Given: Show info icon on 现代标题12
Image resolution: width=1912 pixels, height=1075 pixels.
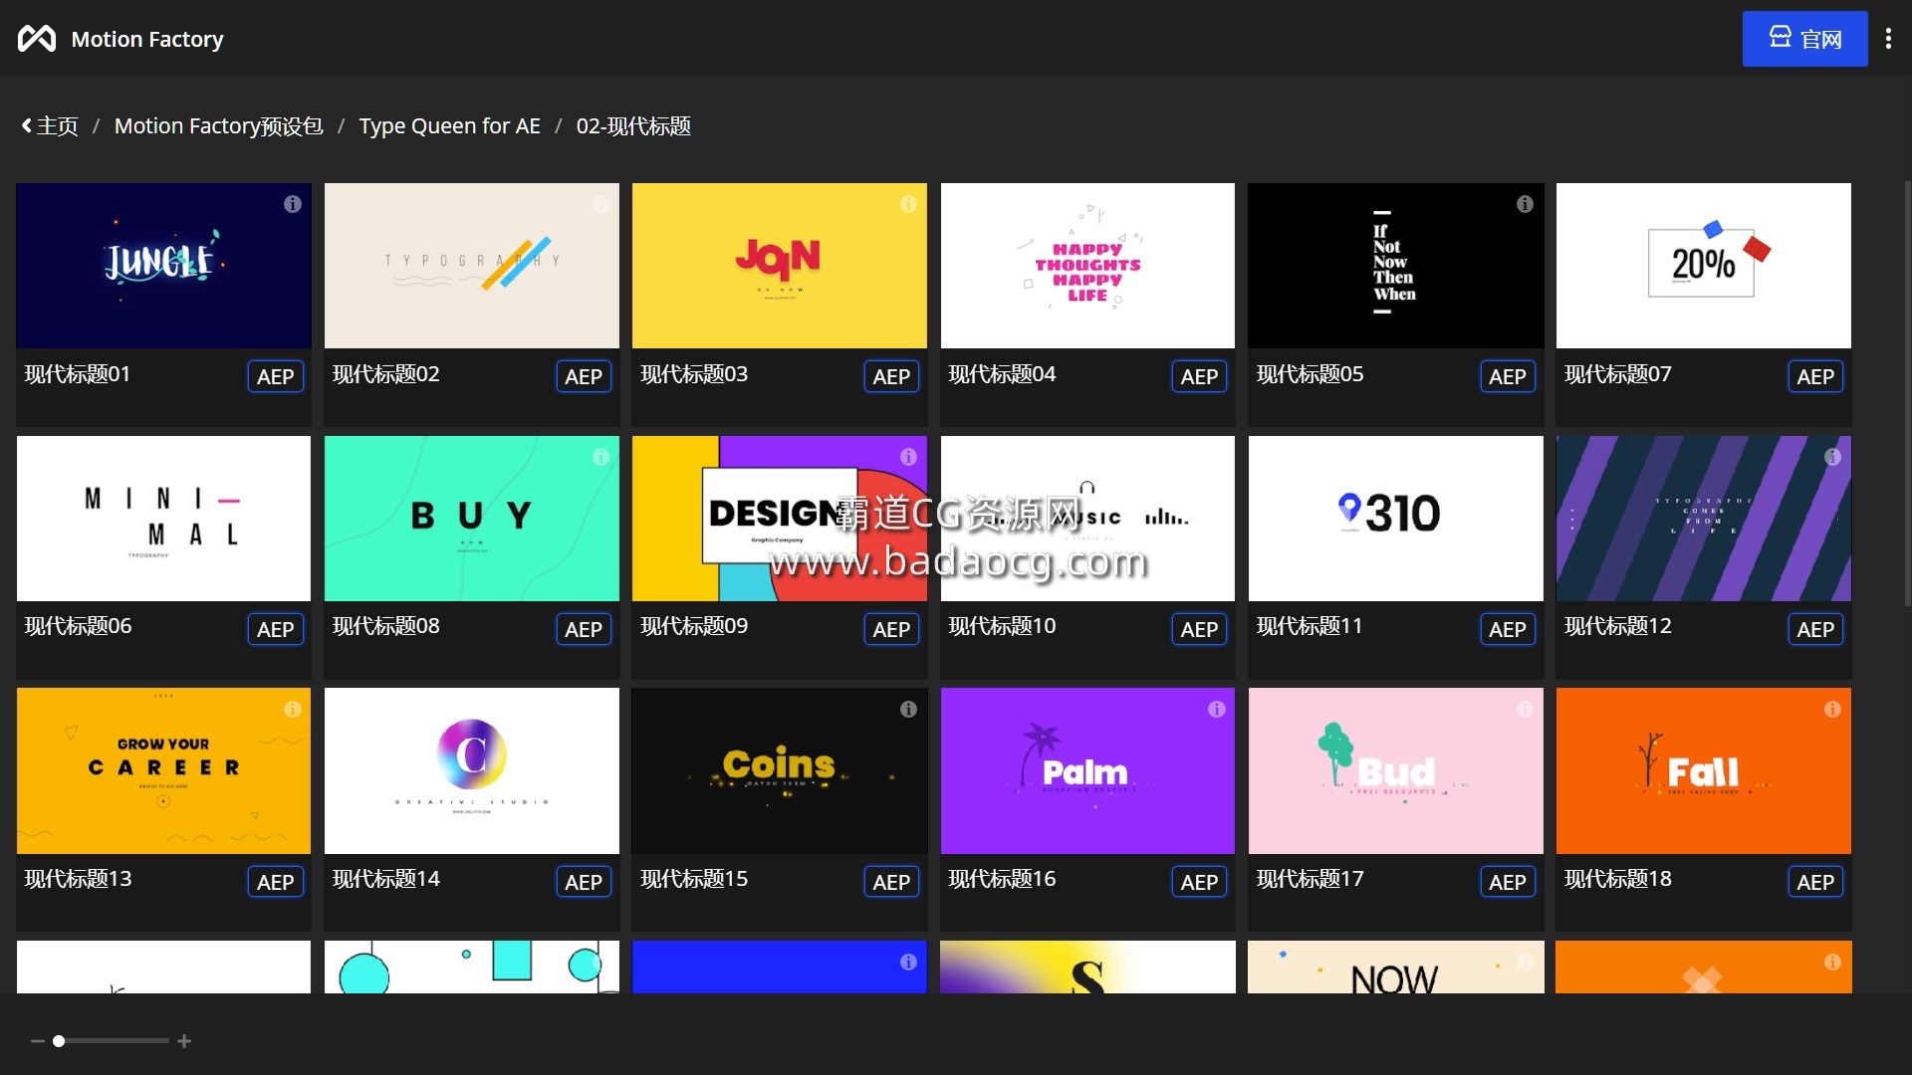Looking at the screenshot, I should 1832,457.
